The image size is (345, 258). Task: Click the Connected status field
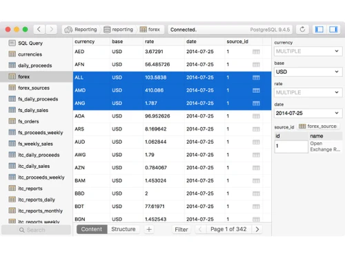(x=230, y=30)
